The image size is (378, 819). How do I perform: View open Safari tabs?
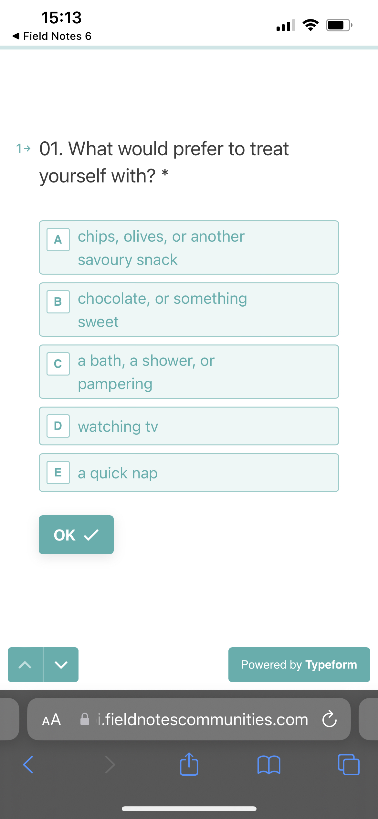tap(348, 764)
